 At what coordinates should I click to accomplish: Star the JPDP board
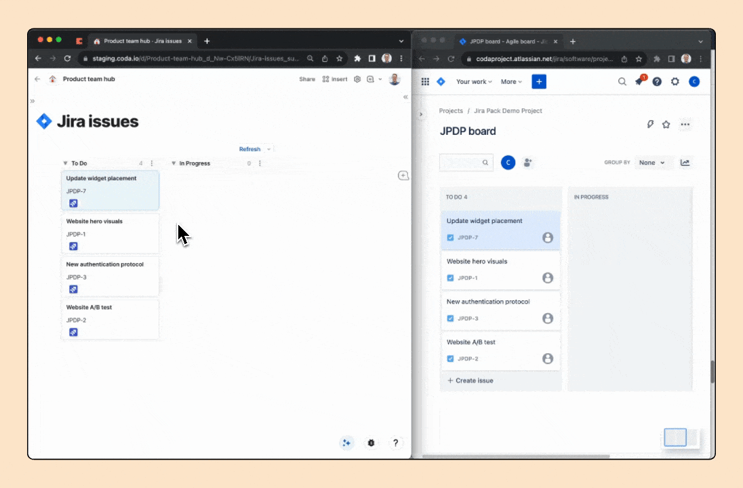[x=666, y=124]
